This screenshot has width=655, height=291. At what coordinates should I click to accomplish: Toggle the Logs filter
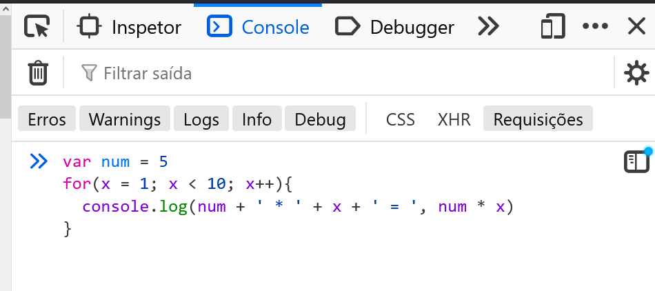(201, 119)
